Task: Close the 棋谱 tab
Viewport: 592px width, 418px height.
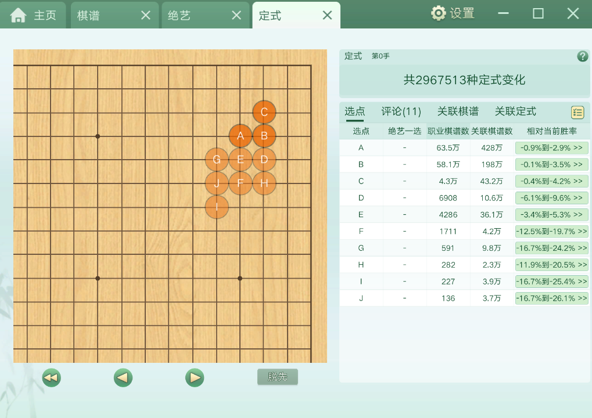Action: pyautogui.click(x=146, y=15)
